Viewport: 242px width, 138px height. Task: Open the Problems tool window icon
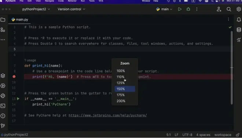pos(3,116)
